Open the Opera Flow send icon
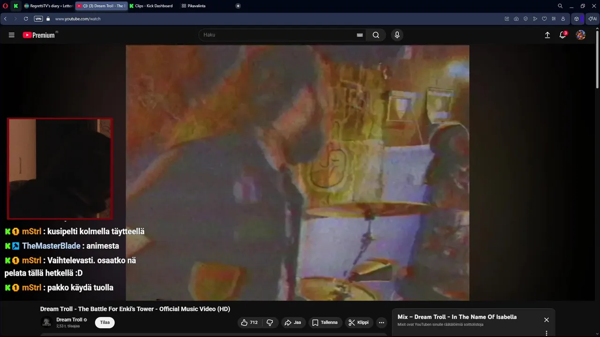 [x=535, y=19]
